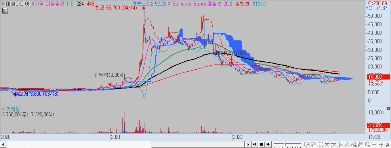Screen dimensions: 391x148
Task: Open the data table grid icon
Action: (5, 11)
